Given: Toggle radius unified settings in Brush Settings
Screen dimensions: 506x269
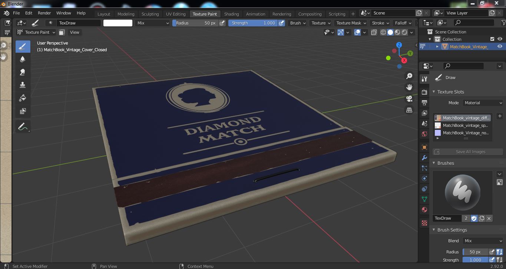Looking at the screenshot, I should coord(499,252).
